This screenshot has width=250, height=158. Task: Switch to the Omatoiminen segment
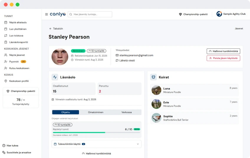[96, 112]
